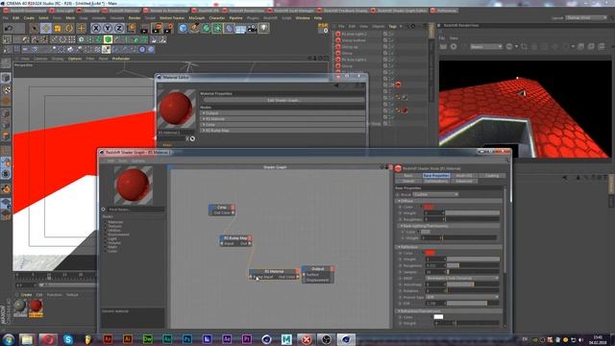Expand the Utilities node category
The image size is (615, 346).
click(114, 231)
